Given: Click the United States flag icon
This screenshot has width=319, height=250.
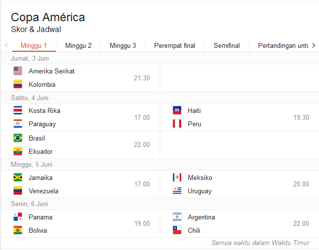Looking at the screenshot, I should pyautogui.click(x=18, y=71).
